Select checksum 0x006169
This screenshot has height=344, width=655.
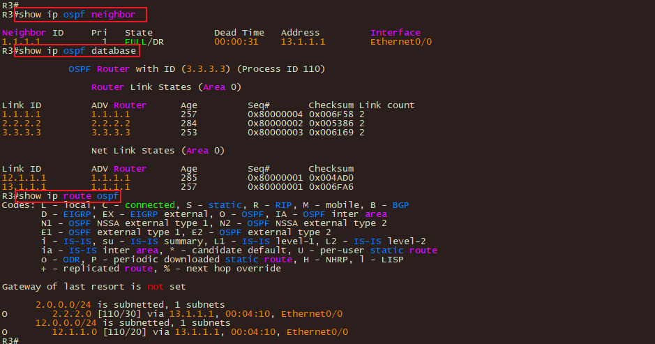point(331,133)
